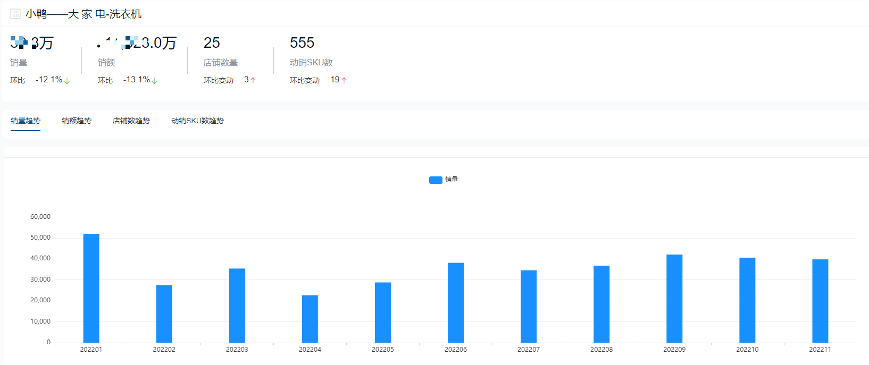Screen dimensions: 869x365
Task: Switch to the 销量趋势 tab
Action: point(26,121)
